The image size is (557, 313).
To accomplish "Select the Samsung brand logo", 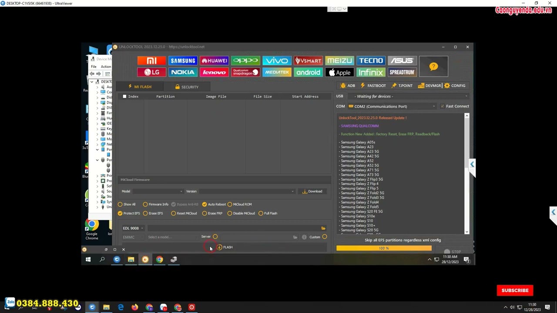I will (183, 61).
